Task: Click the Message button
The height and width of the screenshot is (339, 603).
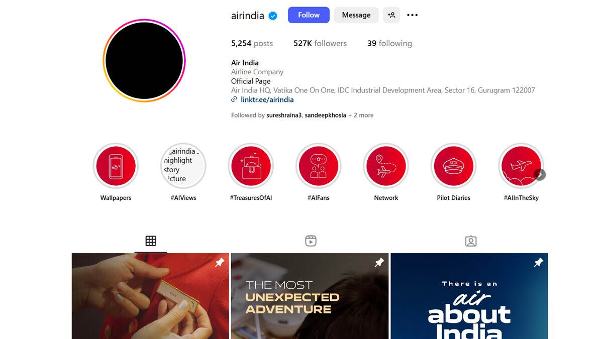Action: coord(356,15)
